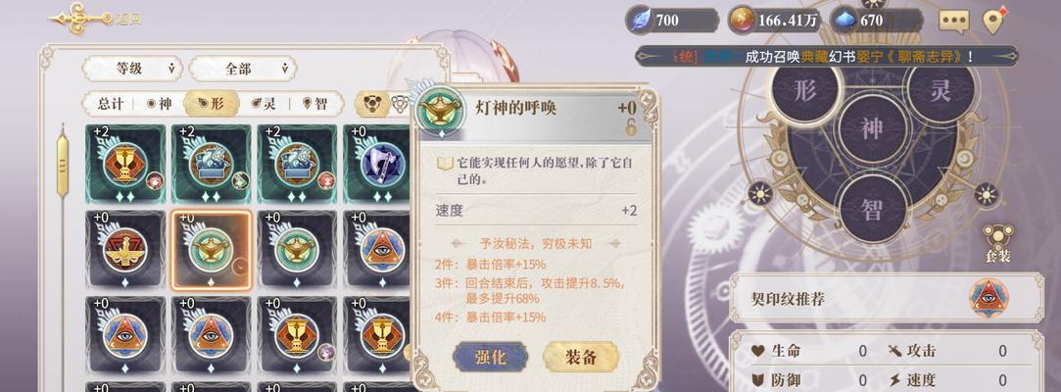
Task: Switch to the 神 tab
Action: 161,104
